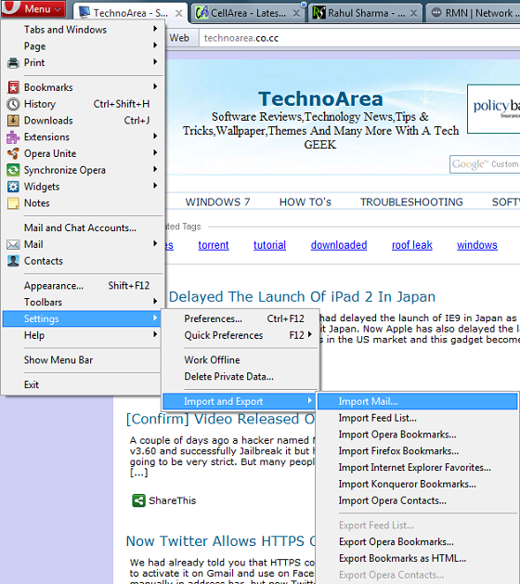The image size is (520, 584).
Task: Open HOW TO's navigation item
Action: coord(305,201)
